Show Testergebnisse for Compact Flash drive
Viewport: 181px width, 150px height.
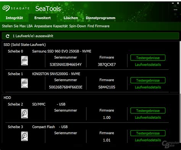(148, 133)
